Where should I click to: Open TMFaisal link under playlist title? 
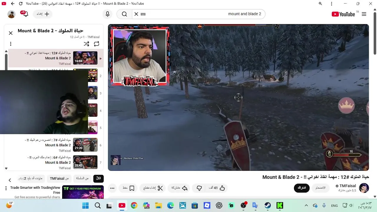[93, 37]
